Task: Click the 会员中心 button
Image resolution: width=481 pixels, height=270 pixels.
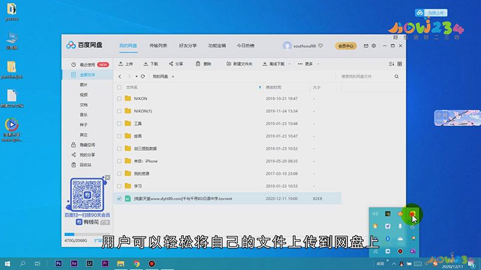Action: pyautogui.click(x=346, y=46)
